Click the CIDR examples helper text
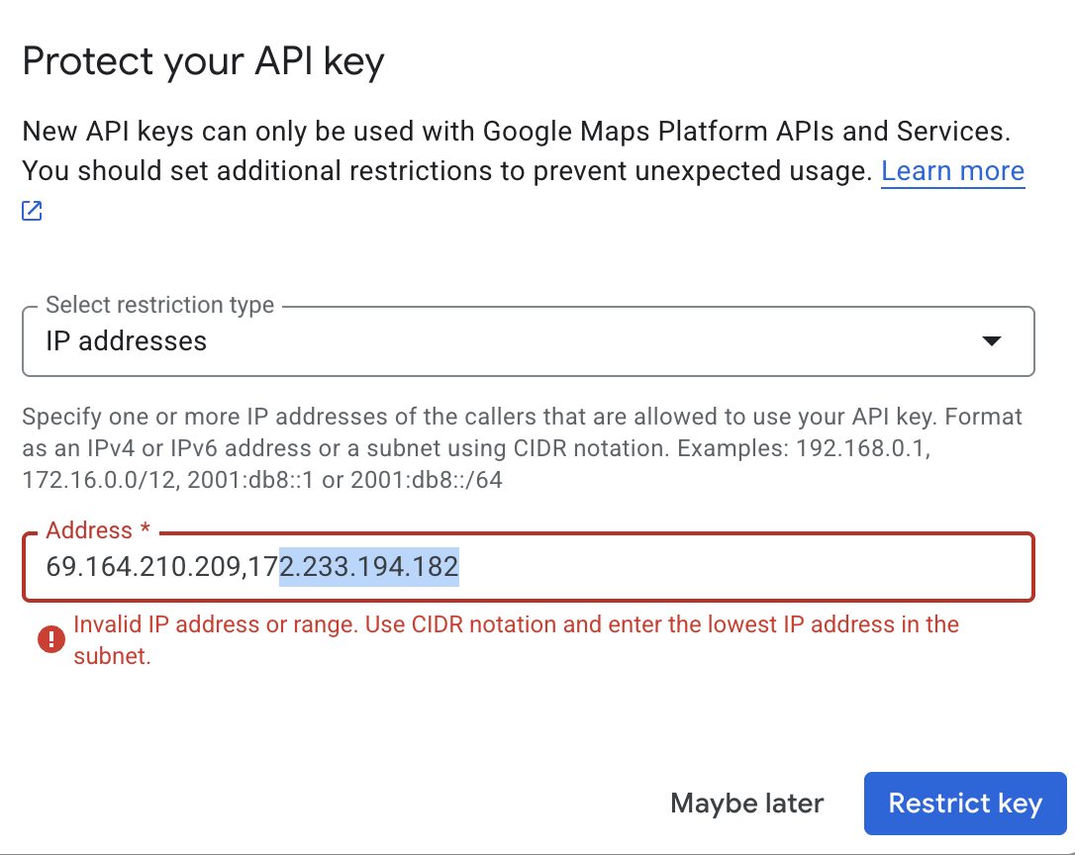The height and width of the screenshot is (855, 1075). pyautogui.click(x=523, y=447)
